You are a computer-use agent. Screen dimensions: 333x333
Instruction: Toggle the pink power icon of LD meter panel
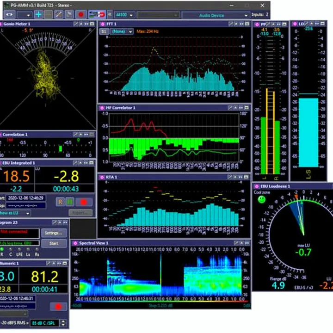coord(295,24)
